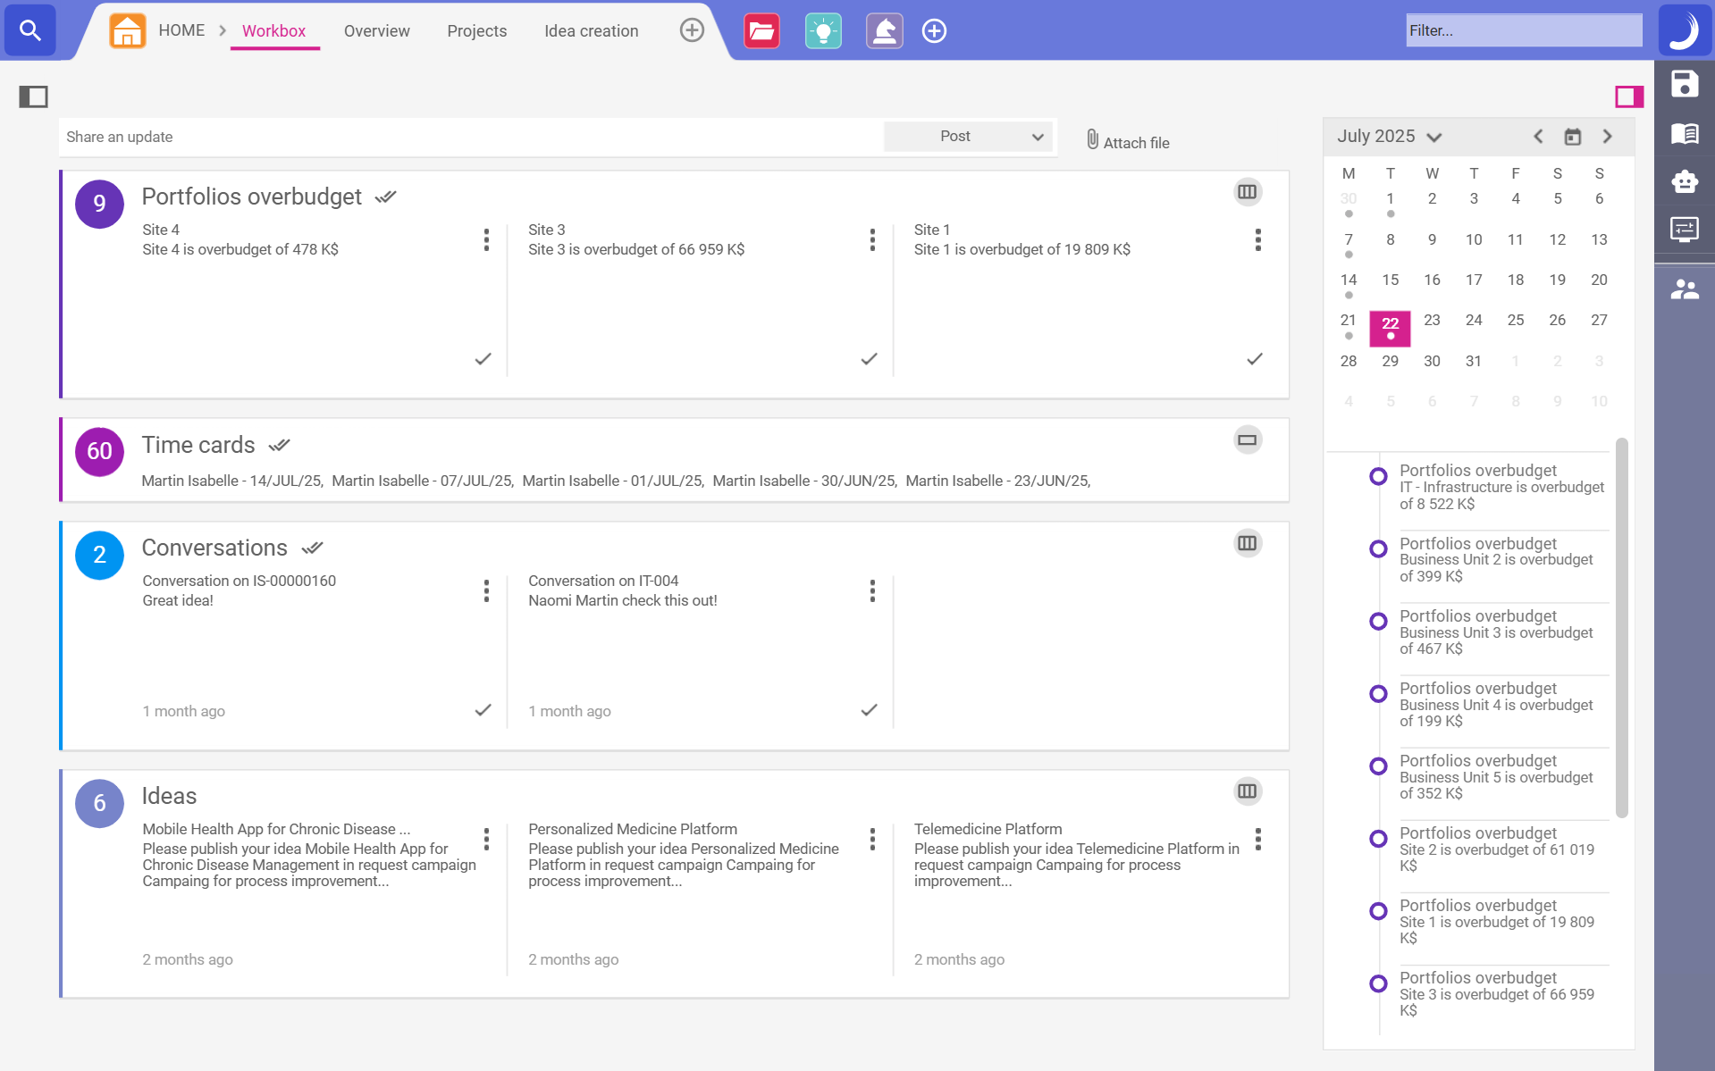Jump to today with calendar icon

coord(1573,137)
